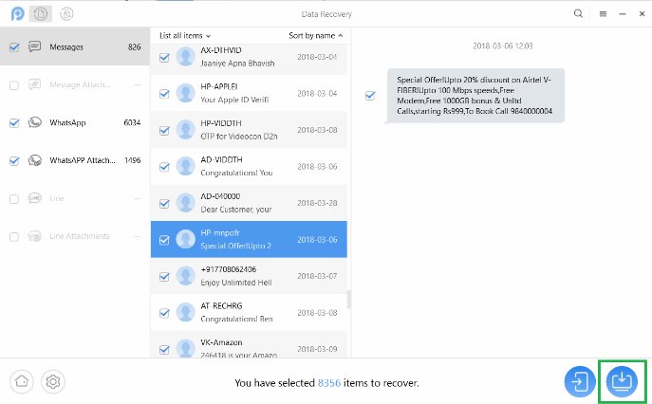Uncheck the WhatsApp category checkbox

[14, 123]
